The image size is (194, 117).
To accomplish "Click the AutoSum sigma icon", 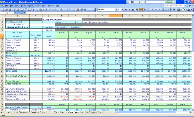I will 65,9.
